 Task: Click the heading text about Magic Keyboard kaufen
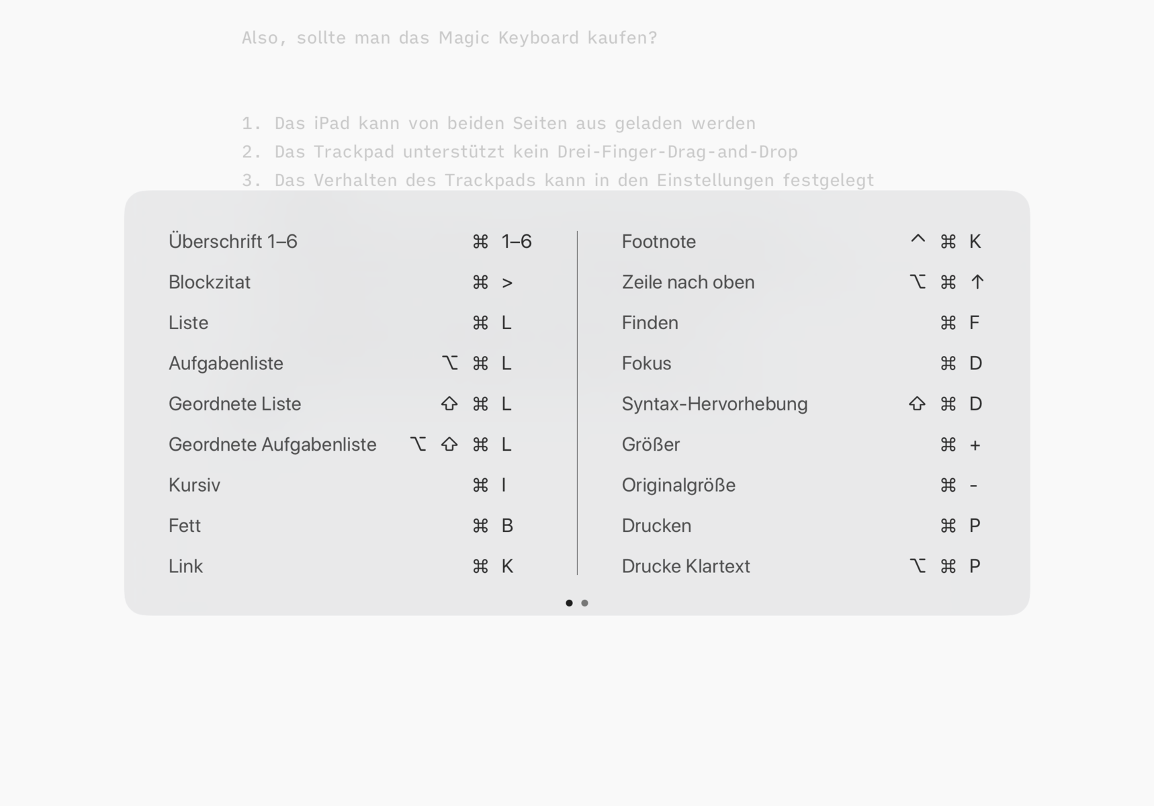449,38
